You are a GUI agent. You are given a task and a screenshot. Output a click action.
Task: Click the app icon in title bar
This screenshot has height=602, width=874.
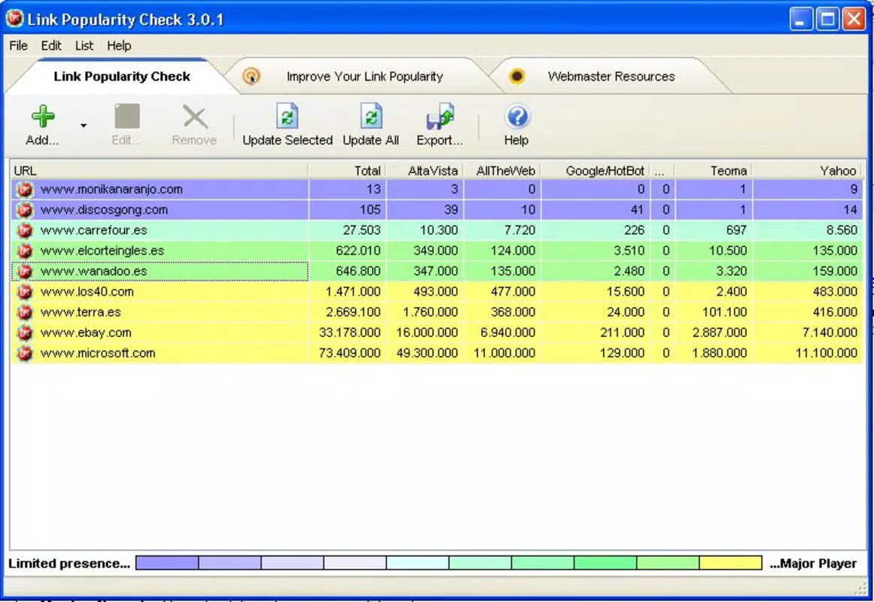(14, 19)
